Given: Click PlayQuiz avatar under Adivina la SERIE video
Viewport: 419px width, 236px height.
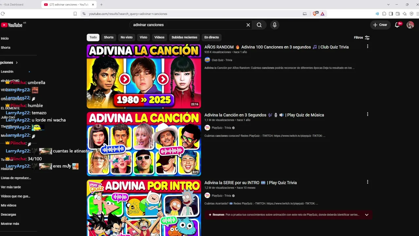Looking at the screenshot, I should pyautogui.click(x=207, y=196).
